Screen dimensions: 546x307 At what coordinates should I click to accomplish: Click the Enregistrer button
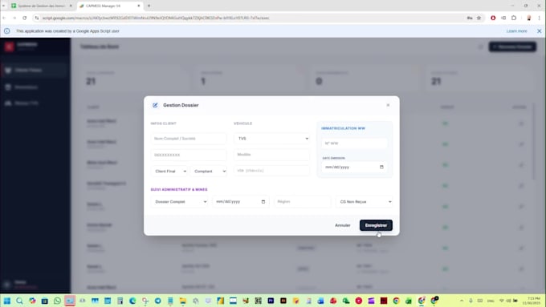click(376, 225)
